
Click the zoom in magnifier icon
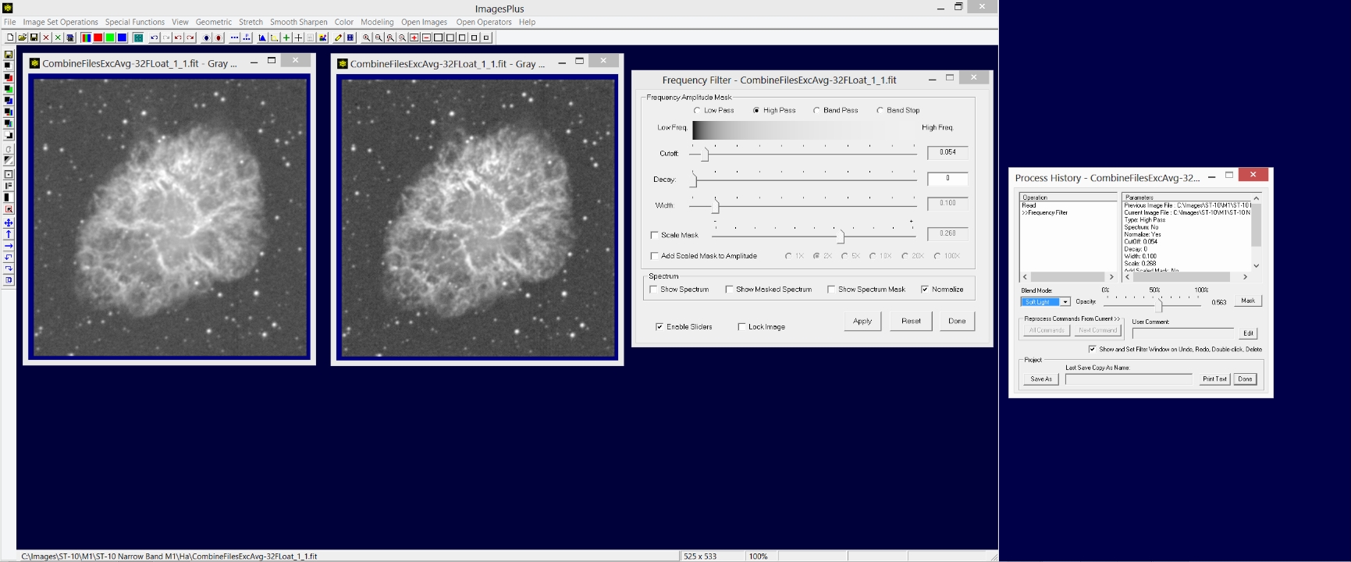point(366,37)
